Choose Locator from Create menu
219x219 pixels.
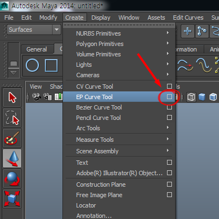coord(86,205)
